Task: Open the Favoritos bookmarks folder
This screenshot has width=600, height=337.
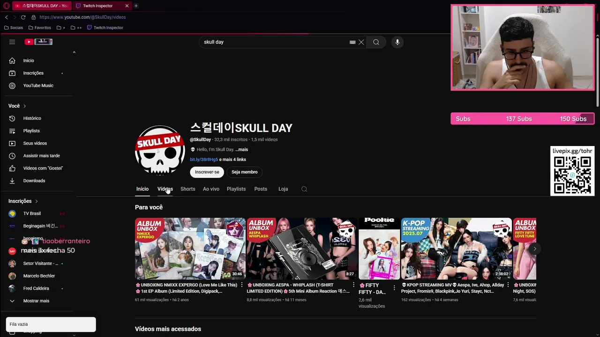Action: coord(39,28)
